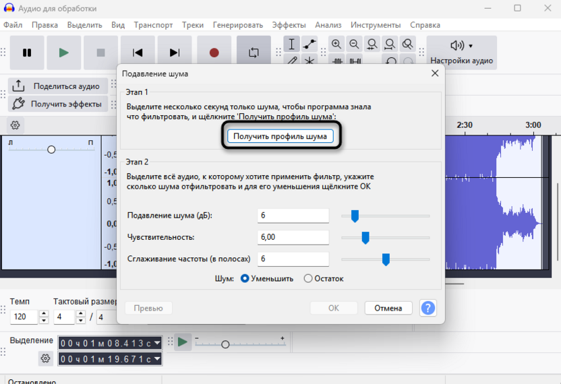This screenshot has height=384, width=561.
Task: Open the 'Эффекты' menu
Action: pyautogui.click(x=289, y=25)
